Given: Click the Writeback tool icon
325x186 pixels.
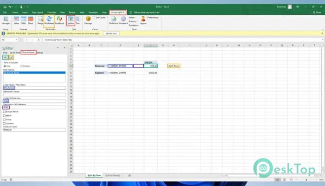Looking at the screenshot, I should click(x=123, y=20).
